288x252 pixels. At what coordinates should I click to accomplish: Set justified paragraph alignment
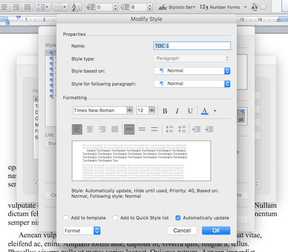(x=115, y=129)
